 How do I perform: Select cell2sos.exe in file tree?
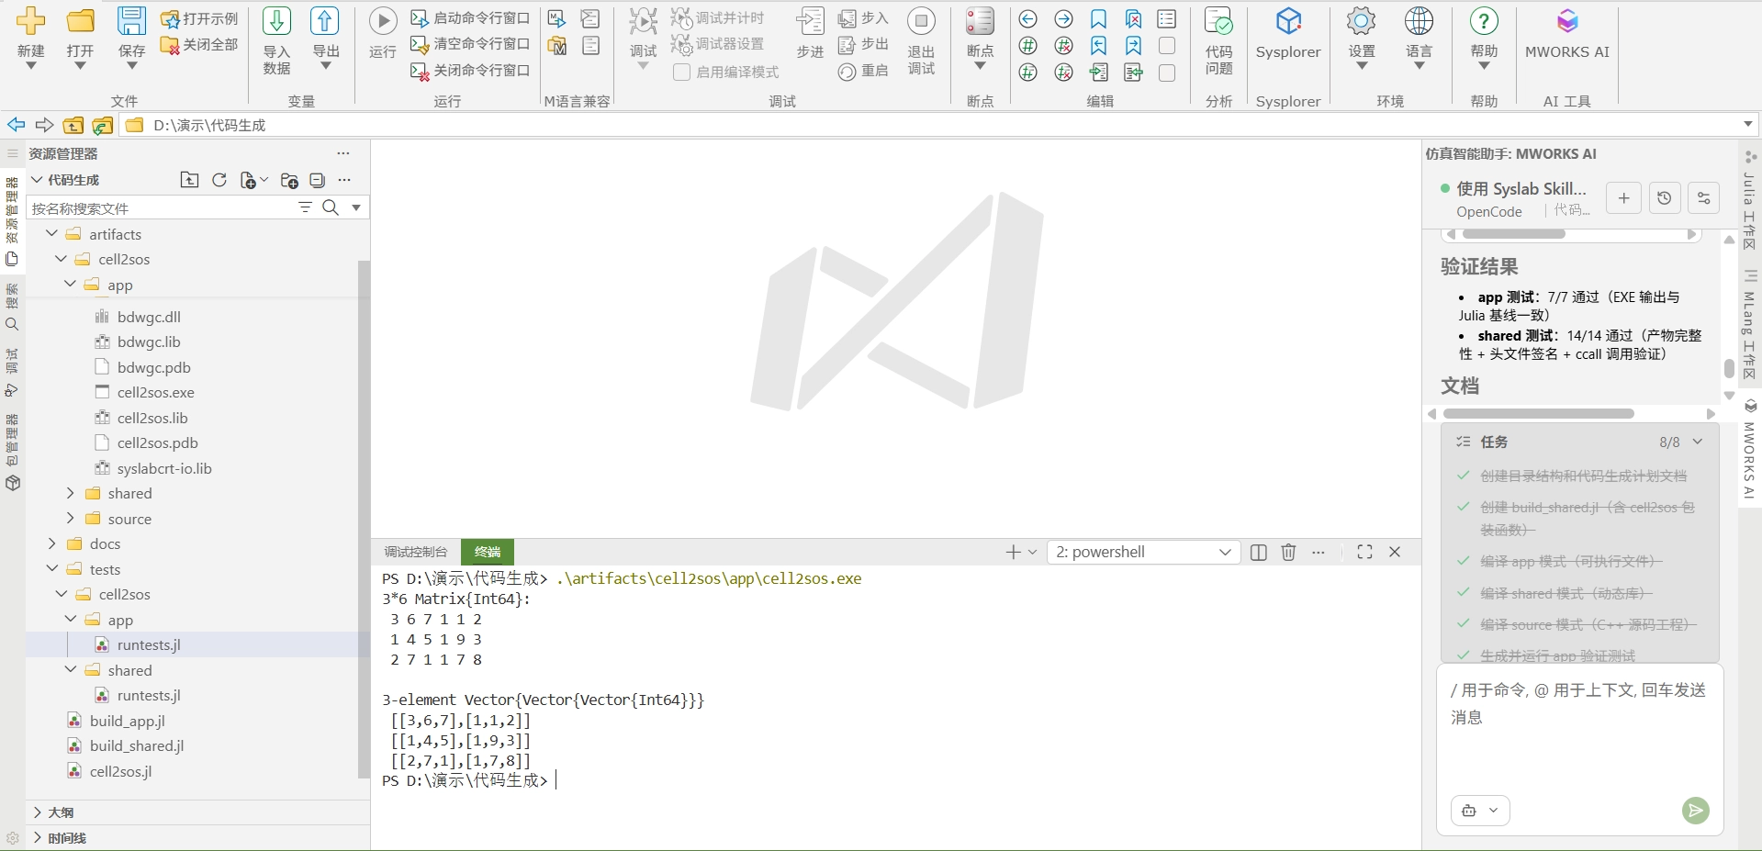click(155, 392)
